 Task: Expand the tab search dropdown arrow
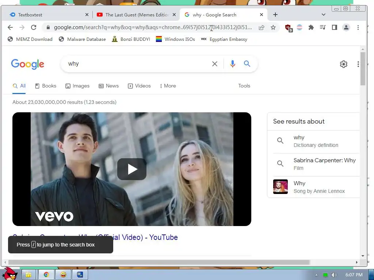click(324, 15)
